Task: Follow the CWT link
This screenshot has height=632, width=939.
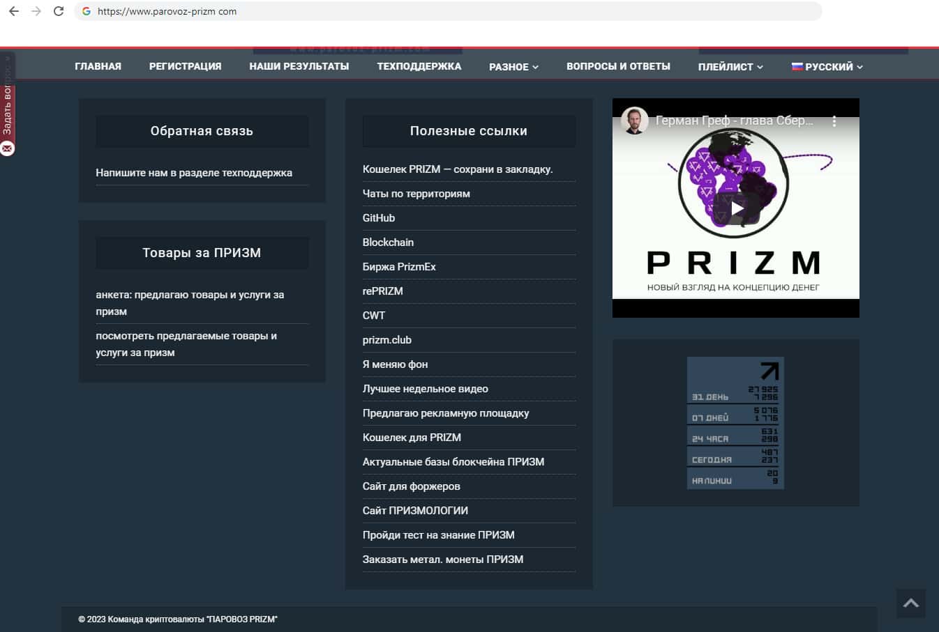Action: click(374, 316)
